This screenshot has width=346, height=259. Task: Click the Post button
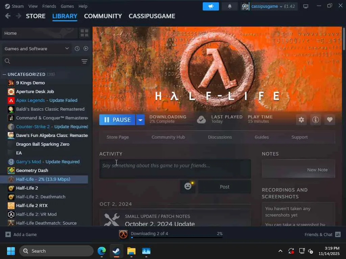pos(224,186)
